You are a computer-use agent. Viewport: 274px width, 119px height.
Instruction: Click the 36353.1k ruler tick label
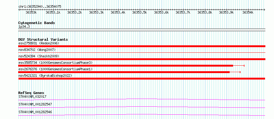[53, 12]
